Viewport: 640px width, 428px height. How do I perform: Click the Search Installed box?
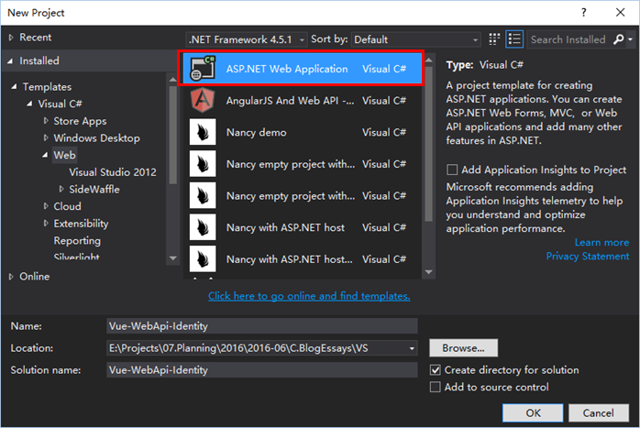click(x=568, y=39)
